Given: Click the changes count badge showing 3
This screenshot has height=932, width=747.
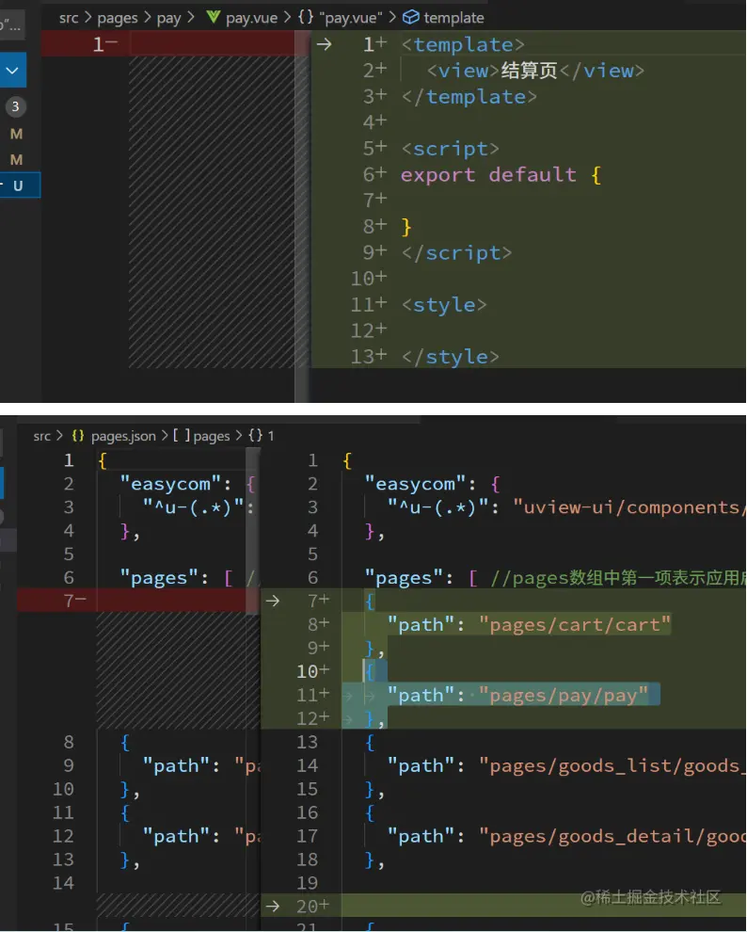Looking at the screenshot, I should (15, 106).
